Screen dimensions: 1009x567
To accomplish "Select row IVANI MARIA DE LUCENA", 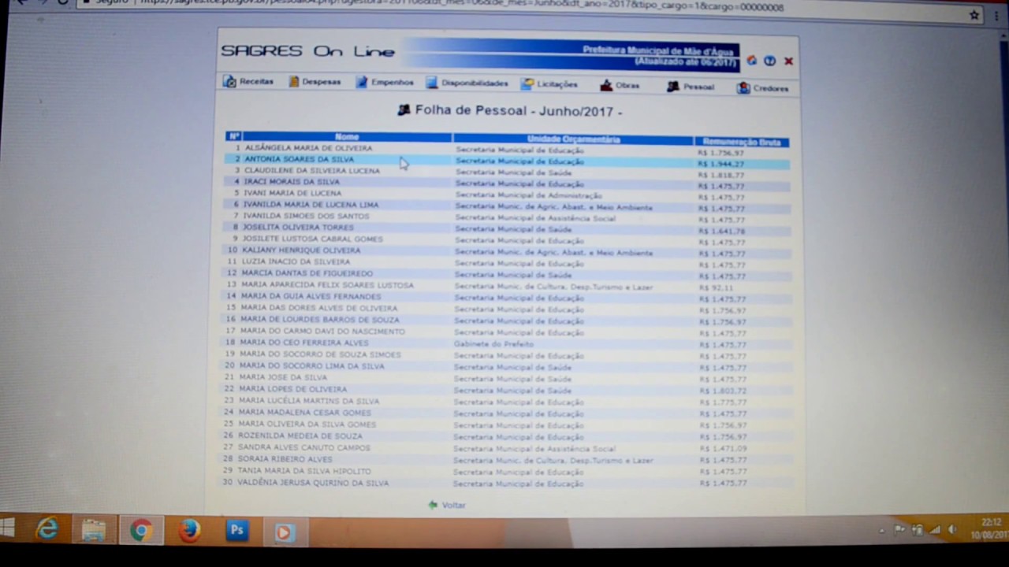I will 507,195.
